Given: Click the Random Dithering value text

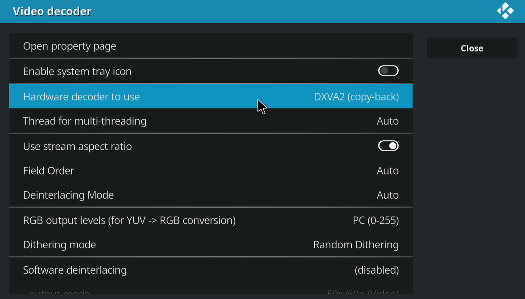Looking at the screenshot, I should [356, 244].
